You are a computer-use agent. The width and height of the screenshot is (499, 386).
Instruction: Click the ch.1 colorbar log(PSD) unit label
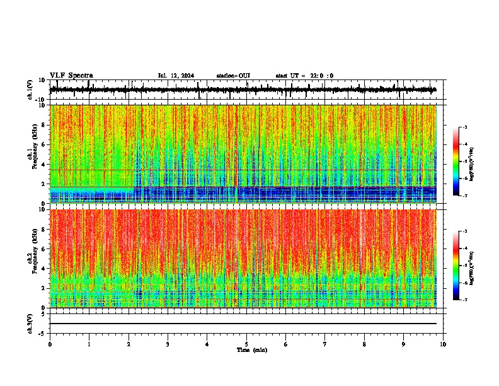[471, 165]
